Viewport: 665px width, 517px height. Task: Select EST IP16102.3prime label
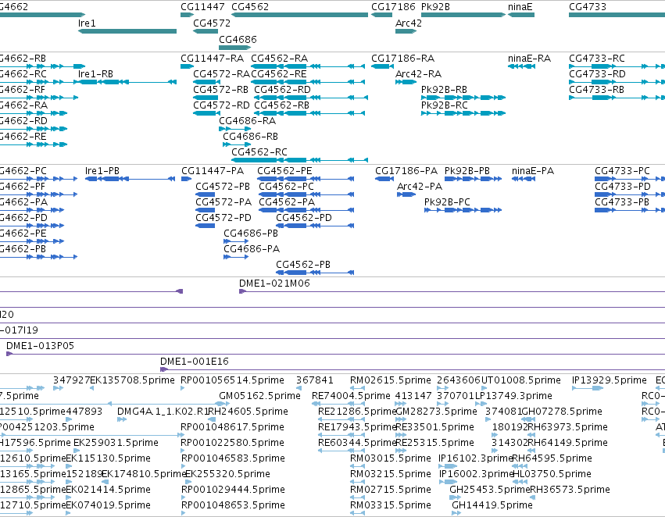(x=475, y=458)
